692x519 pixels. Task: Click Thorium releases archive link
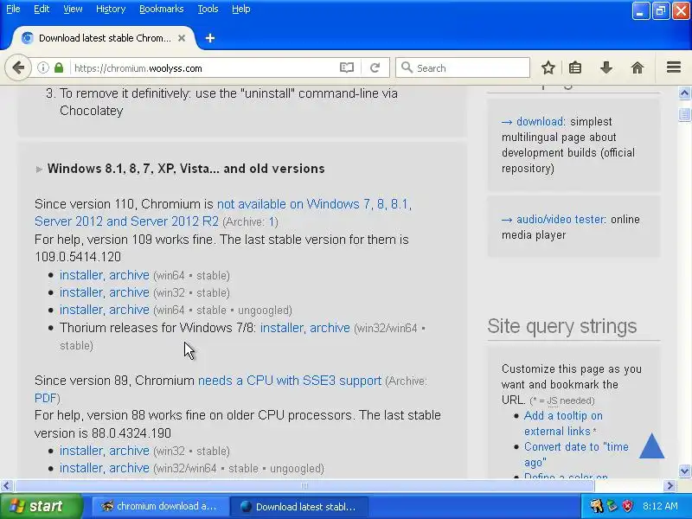tap(330, 328)
